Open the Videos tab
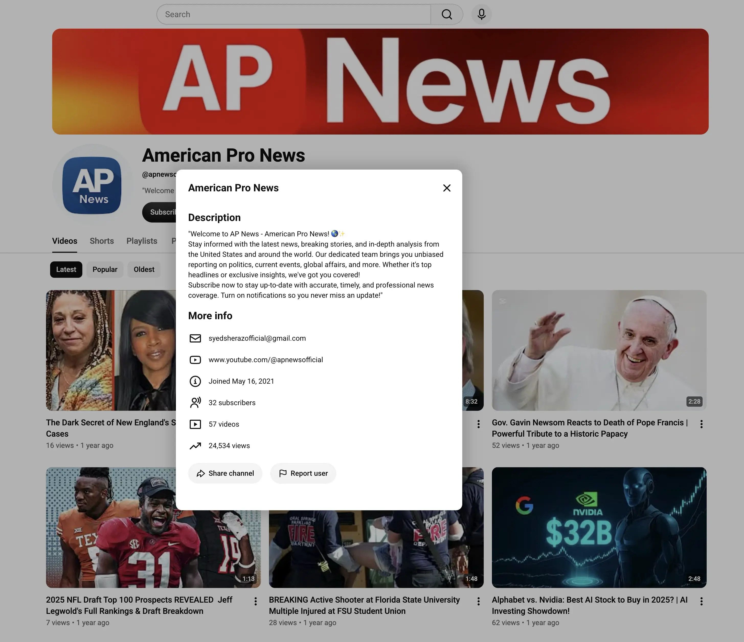 click(x=65, y=241)
